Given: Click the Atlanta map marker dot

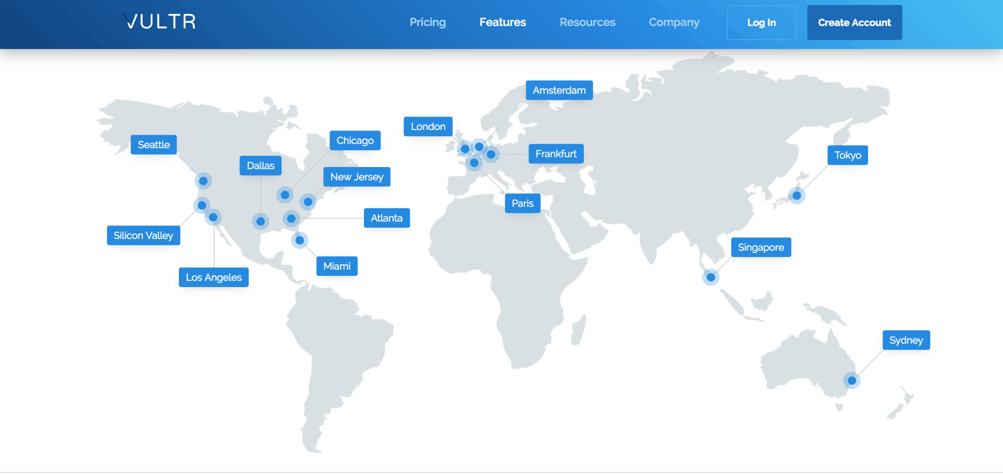Looking at the screenshot, I should (x=291, y=219).
